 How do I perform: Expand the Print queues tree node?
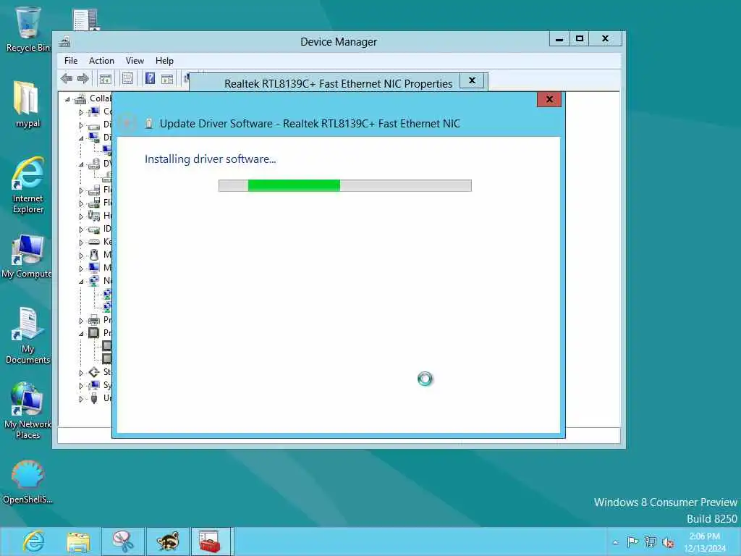tap(81, 321)
